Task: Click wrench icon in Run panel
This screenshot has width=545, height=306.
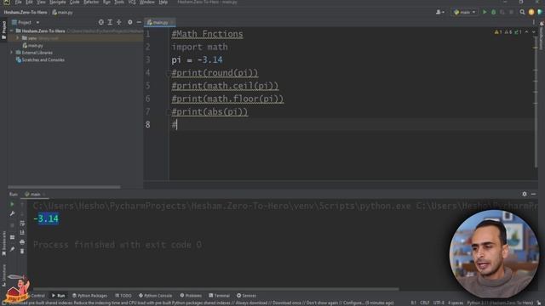Action: click(x=12, y=213)
